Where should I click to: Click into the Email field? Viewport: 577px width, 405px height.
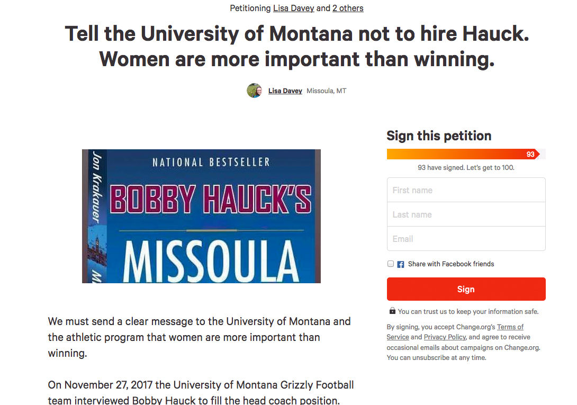click(466, 239)
